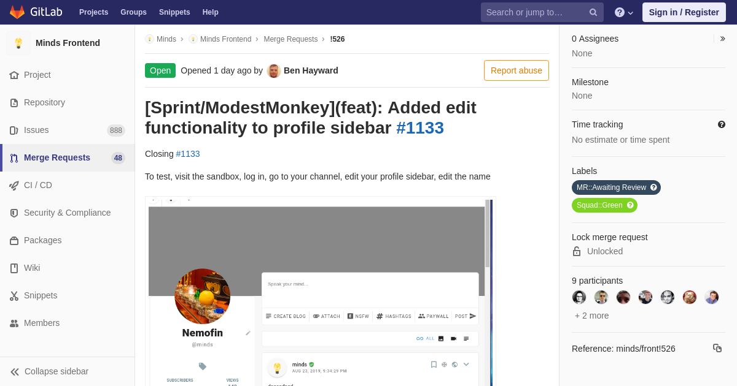Expand the '+ 2 more' participants
The image size is (737, 386).
point(592,316)
